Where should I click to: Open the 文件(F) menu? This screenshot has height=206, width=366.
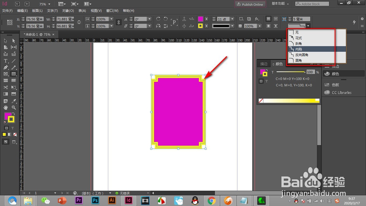click(x=7, y=11)
